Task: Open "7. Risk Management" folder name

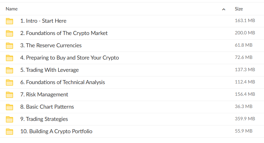Action: coord(44,95)
